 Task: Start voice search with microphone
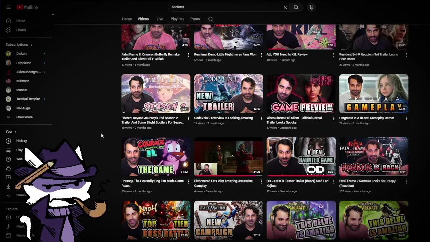(x=311, y=7)
